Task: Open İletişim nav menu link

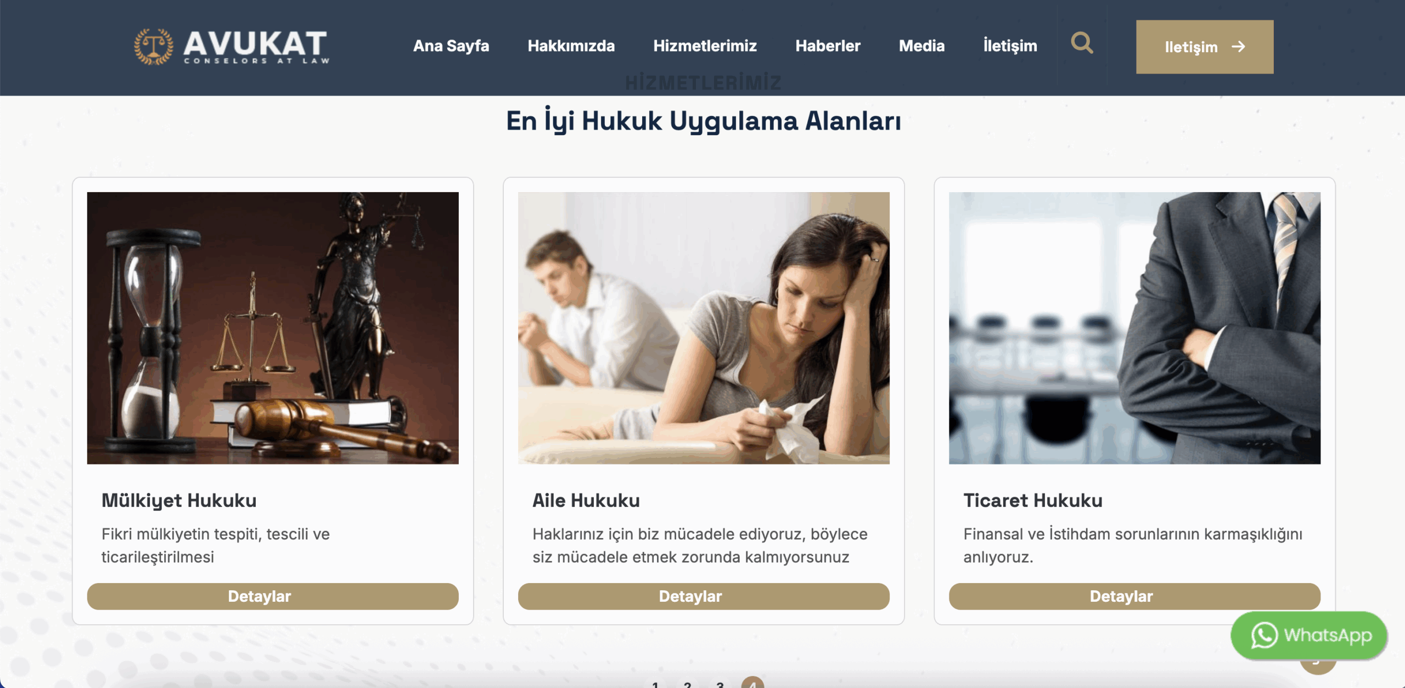Action: (x=1010, y=46)
